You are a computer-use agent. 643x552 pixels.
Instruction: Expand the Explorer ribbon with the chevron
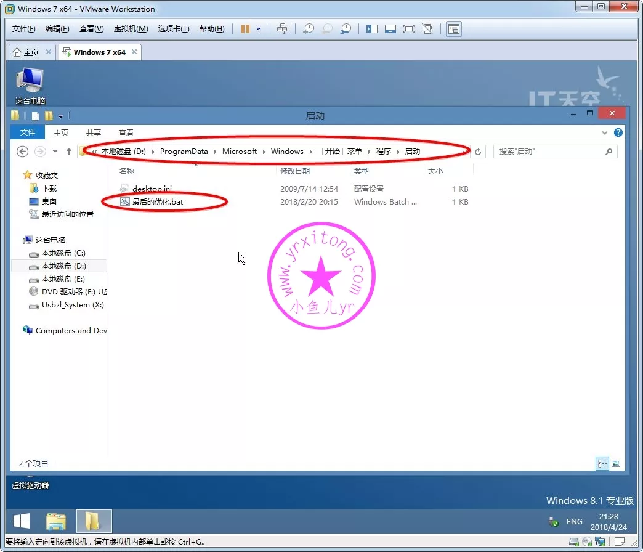tap(605, 132)
